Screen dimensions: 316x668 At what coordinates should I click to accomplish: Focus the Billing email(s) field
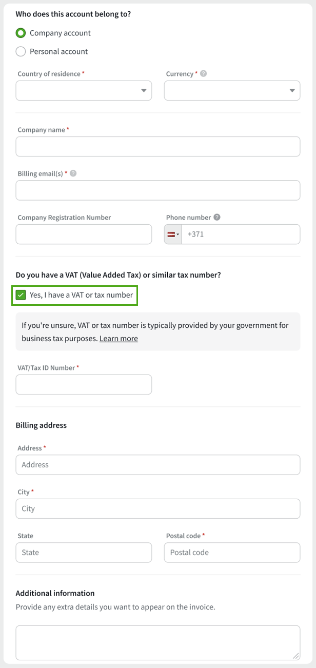point(158,190)
